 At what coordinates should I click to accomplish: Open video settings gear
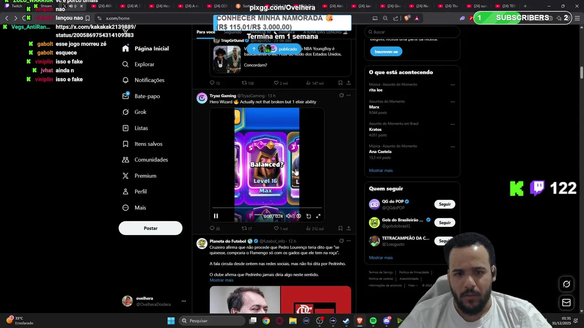pos(298,216)
